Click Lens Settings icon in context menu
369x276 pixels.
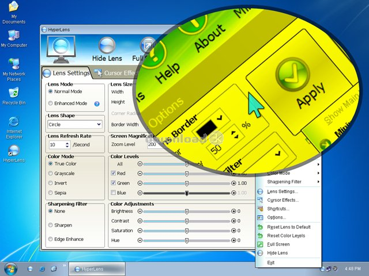click(260, 191)
